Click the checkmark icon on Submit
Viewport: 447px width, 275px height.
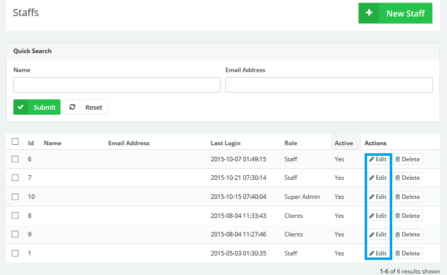[x=21, y=107]
